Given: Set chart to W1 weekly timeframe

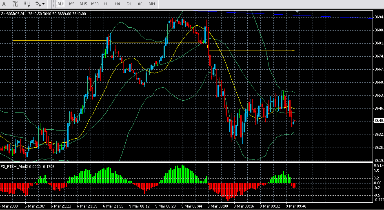Looking at the screenshot, I should [x=140, y=4].
